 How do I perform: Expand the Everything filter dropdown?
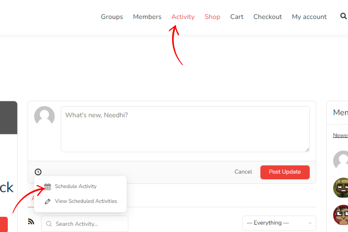coord(279,223)
